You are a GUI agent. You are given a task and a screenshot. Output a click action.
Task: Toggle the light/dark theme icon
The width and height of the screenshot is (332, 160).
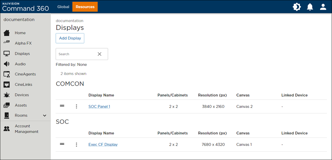pyautogui.click(x=296, y=7)
